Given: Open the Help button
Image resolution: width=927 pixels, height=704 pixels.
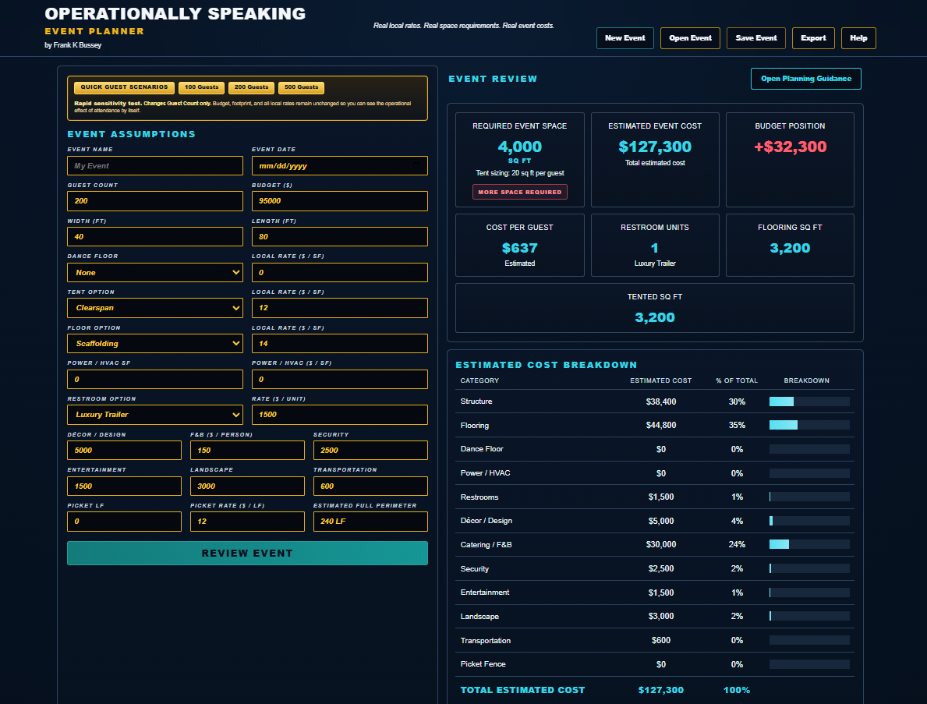Looking at the screenshot, I should coord(858,38).
